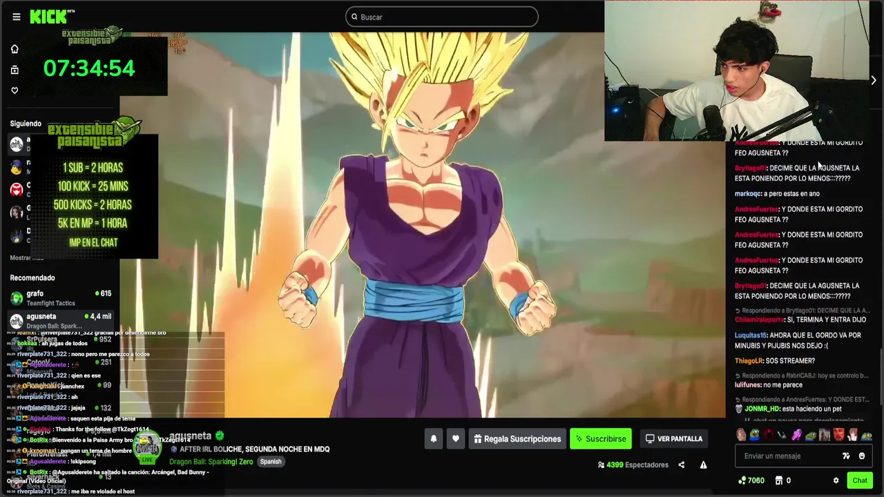Screen dimensions: 884x497
Task: Click verified badge next to agusneta
Action: pos(220,436)
